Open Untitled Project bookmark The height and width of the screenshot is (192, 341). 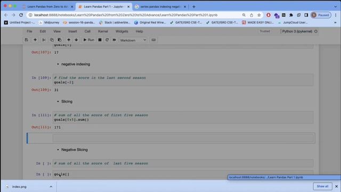(20, 22)
